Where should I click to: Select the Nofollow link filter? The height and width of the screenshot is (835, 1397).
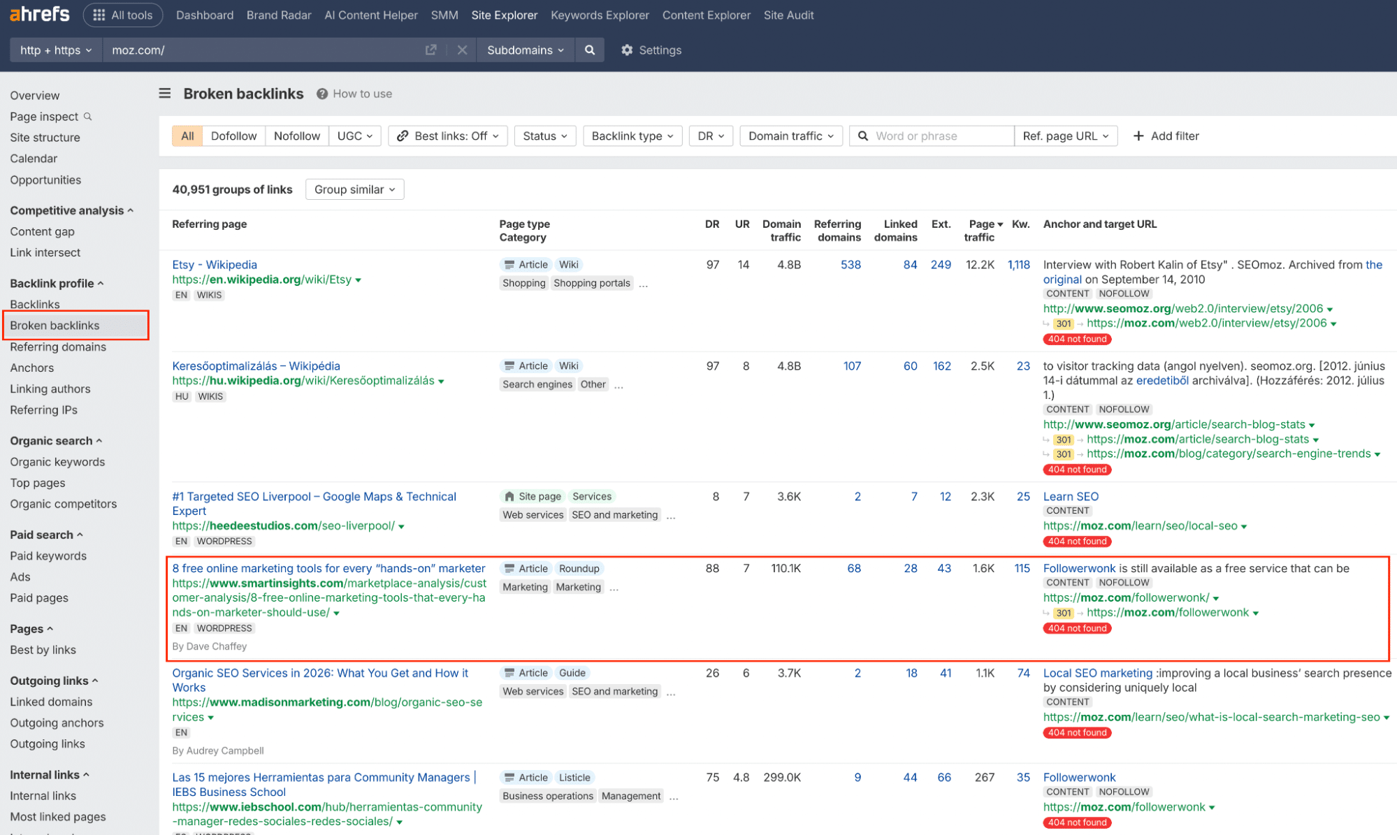coord(296,136)
